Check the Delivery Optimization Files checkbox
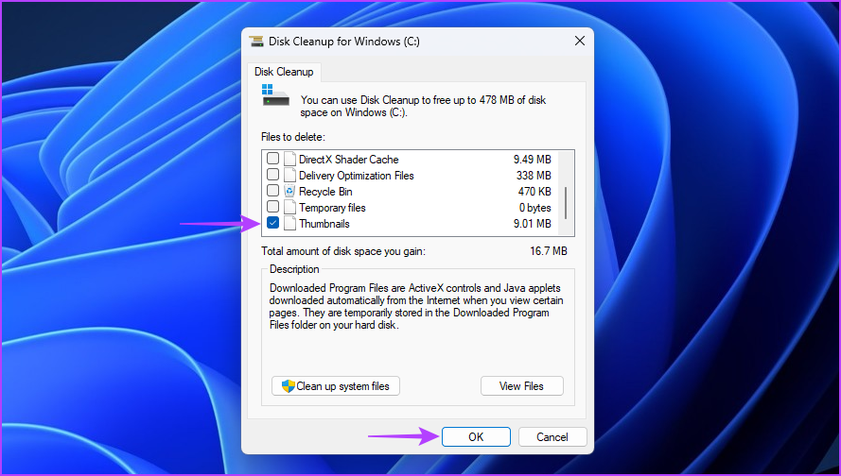Image resolution: width=841 pixels, height=476 pixels. tap(273, 175)
